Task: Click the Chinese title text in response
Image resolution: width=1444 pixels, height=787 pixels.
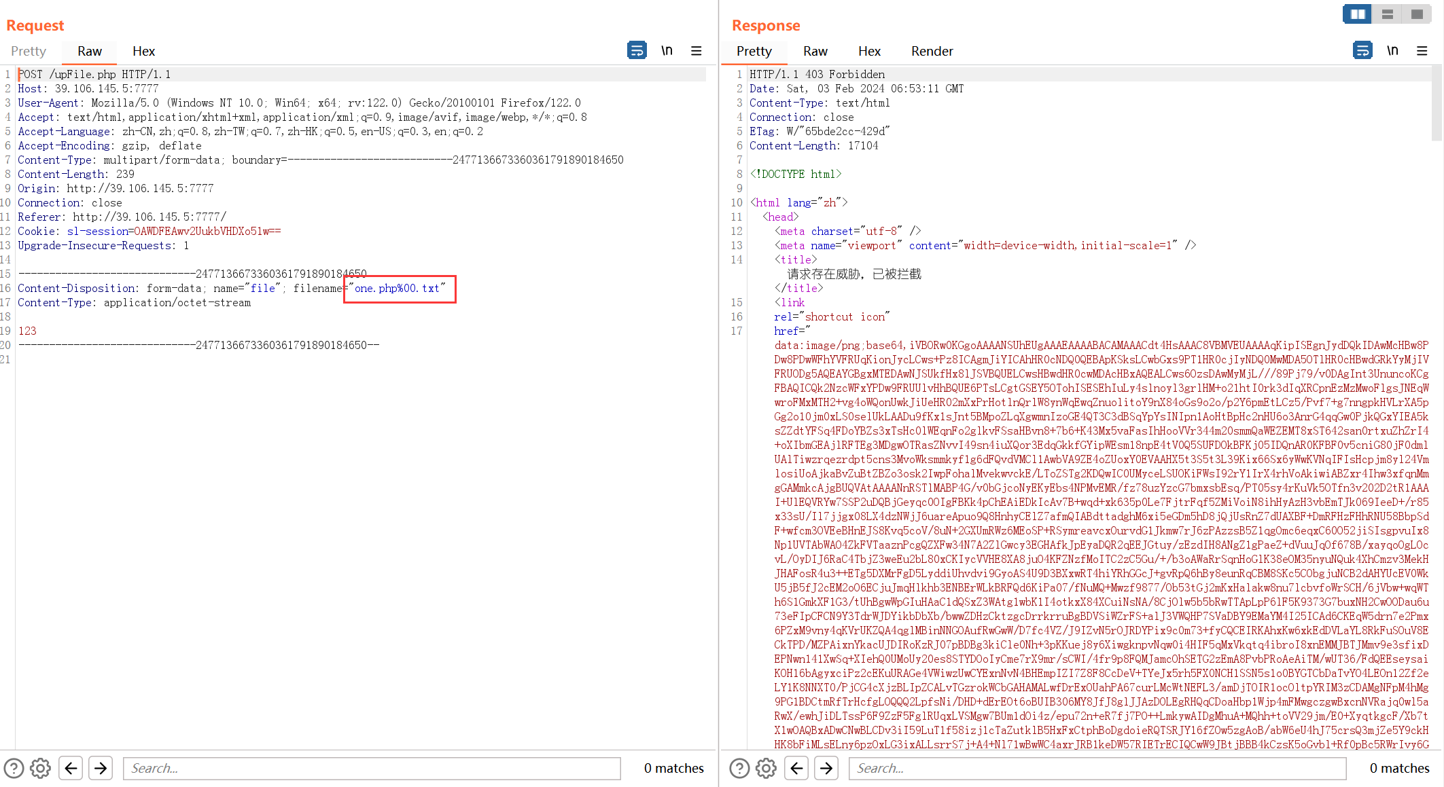Action: (x=854, y=274)
